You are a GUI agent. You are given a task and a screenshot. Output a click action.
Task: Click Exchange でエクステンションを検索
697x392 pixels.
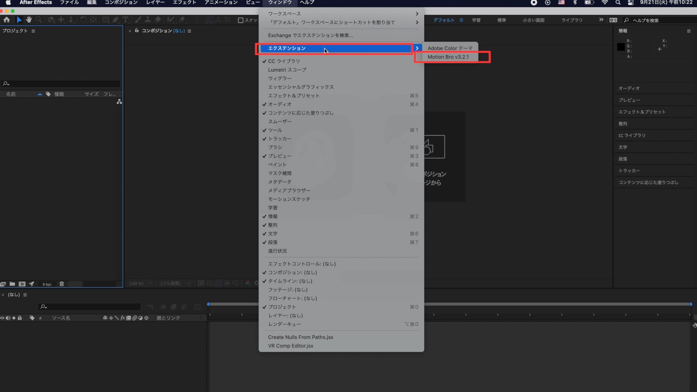310,35
